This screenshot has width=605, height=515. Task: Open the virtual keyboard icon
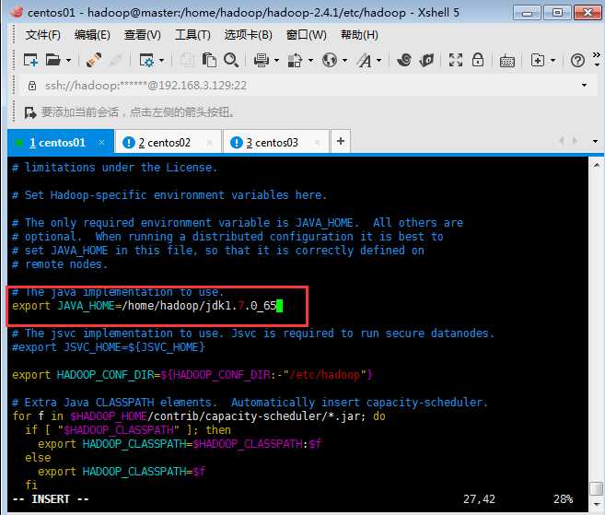point(507,61)
